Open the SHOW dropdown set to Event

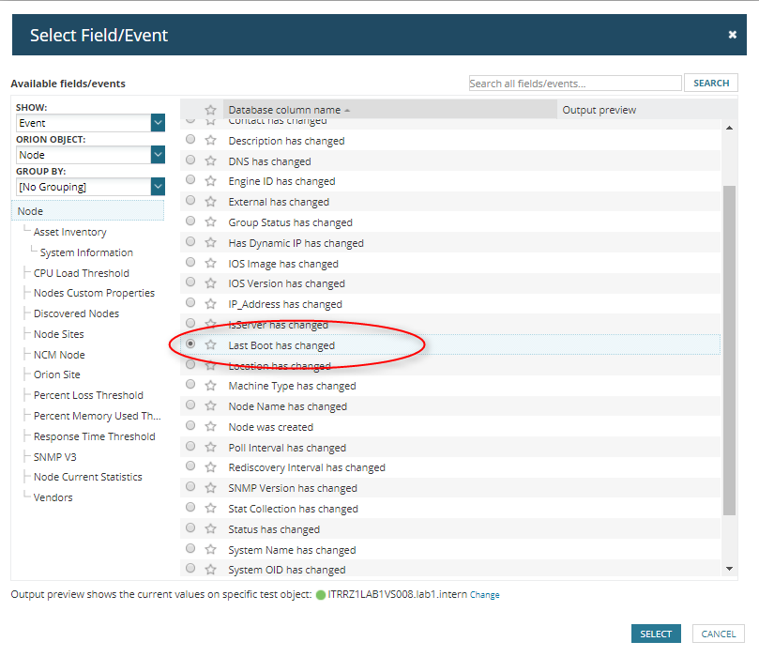click(90, 123)
